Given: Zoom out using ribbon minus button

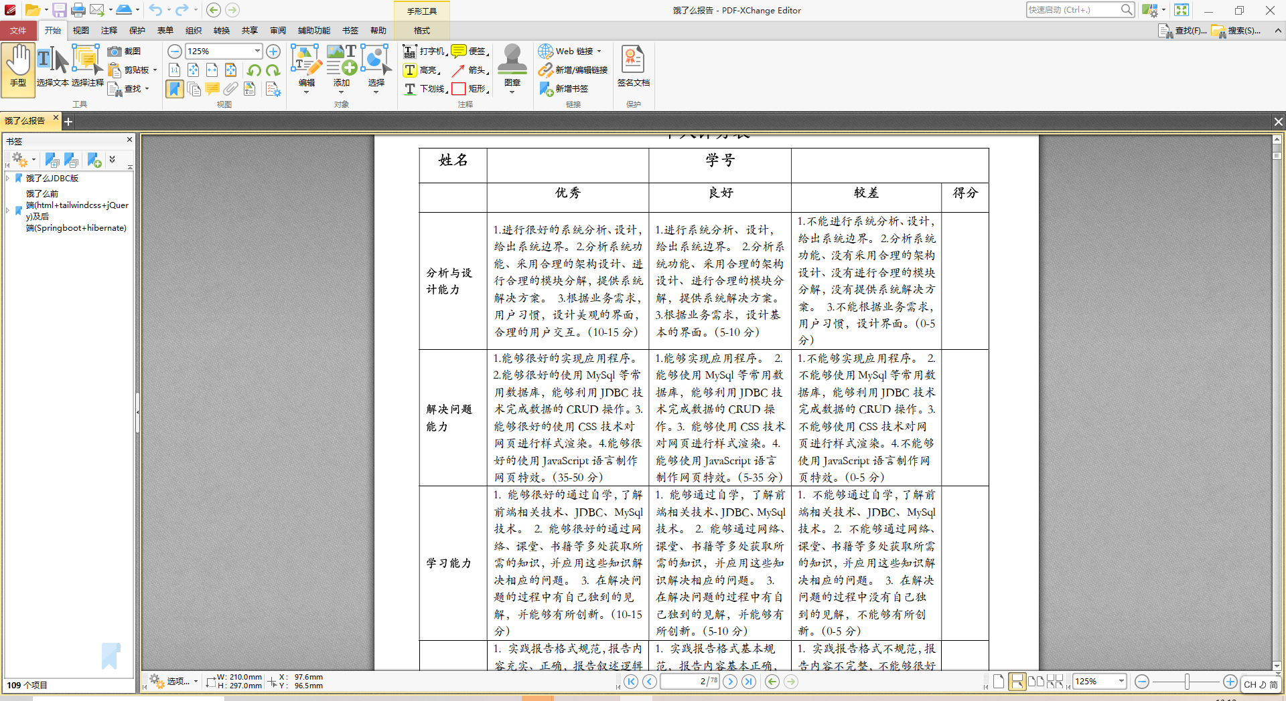Looking at the screenshot, I should coord(174,52).
